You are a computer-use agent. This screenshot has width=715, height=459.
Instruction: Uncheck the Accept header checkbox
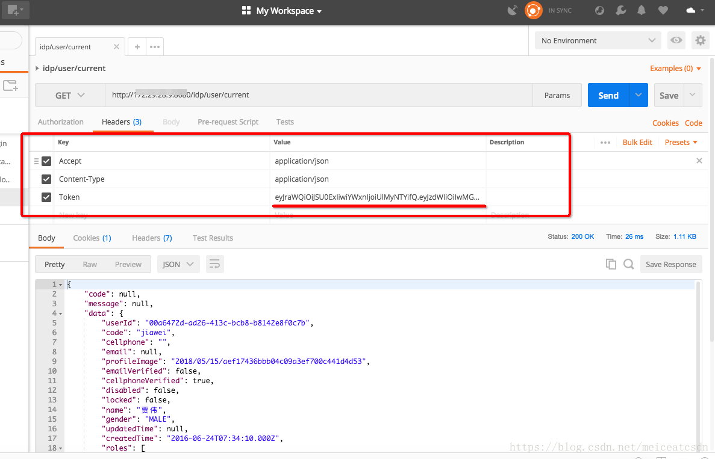coord(46,161)
